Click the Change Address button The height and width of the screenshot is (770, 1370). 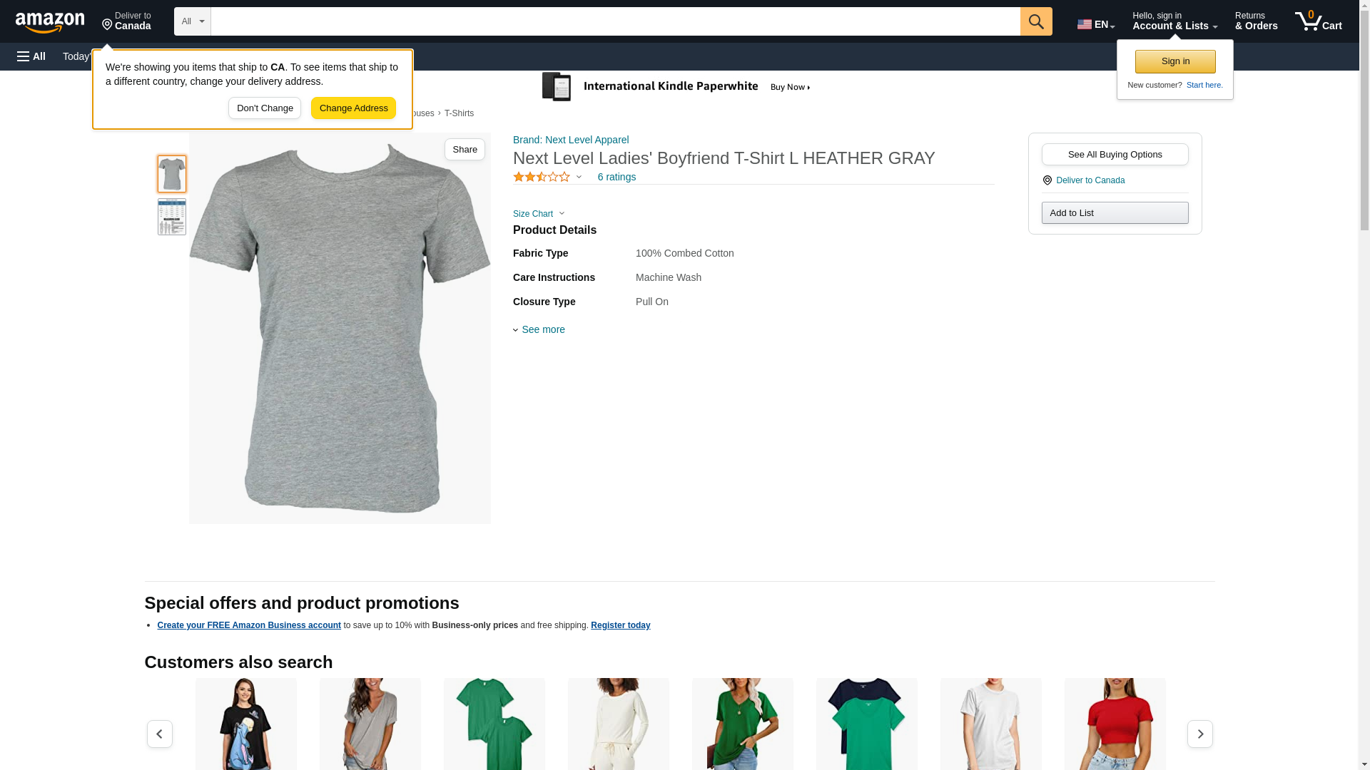pos(353,108)
